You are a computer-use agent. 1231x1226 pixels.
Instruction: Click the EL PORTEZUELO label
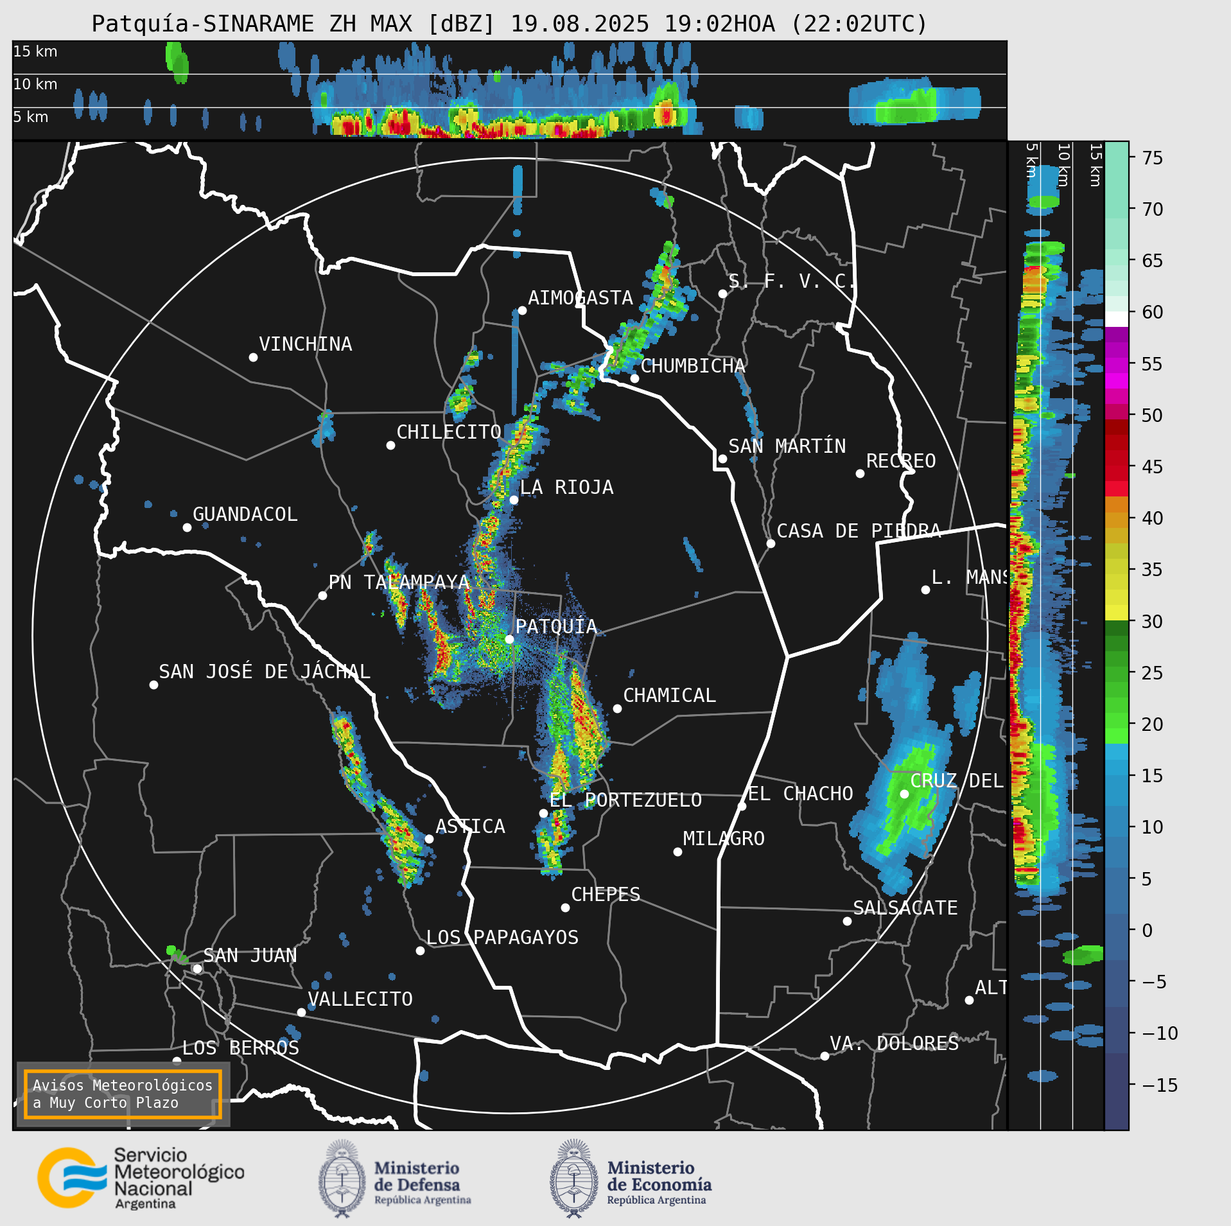(625, 800)
